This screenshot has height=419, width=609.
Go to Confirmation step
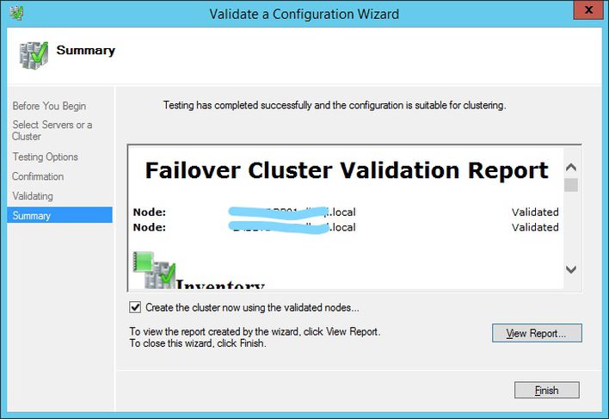point(38,176)
